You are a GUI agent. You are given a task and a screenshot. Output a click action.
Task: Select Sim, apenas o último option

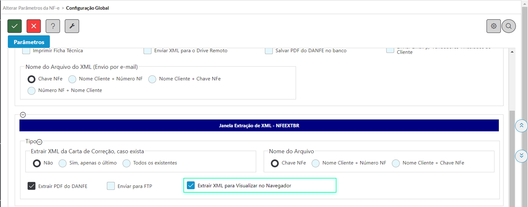point(63,163)
